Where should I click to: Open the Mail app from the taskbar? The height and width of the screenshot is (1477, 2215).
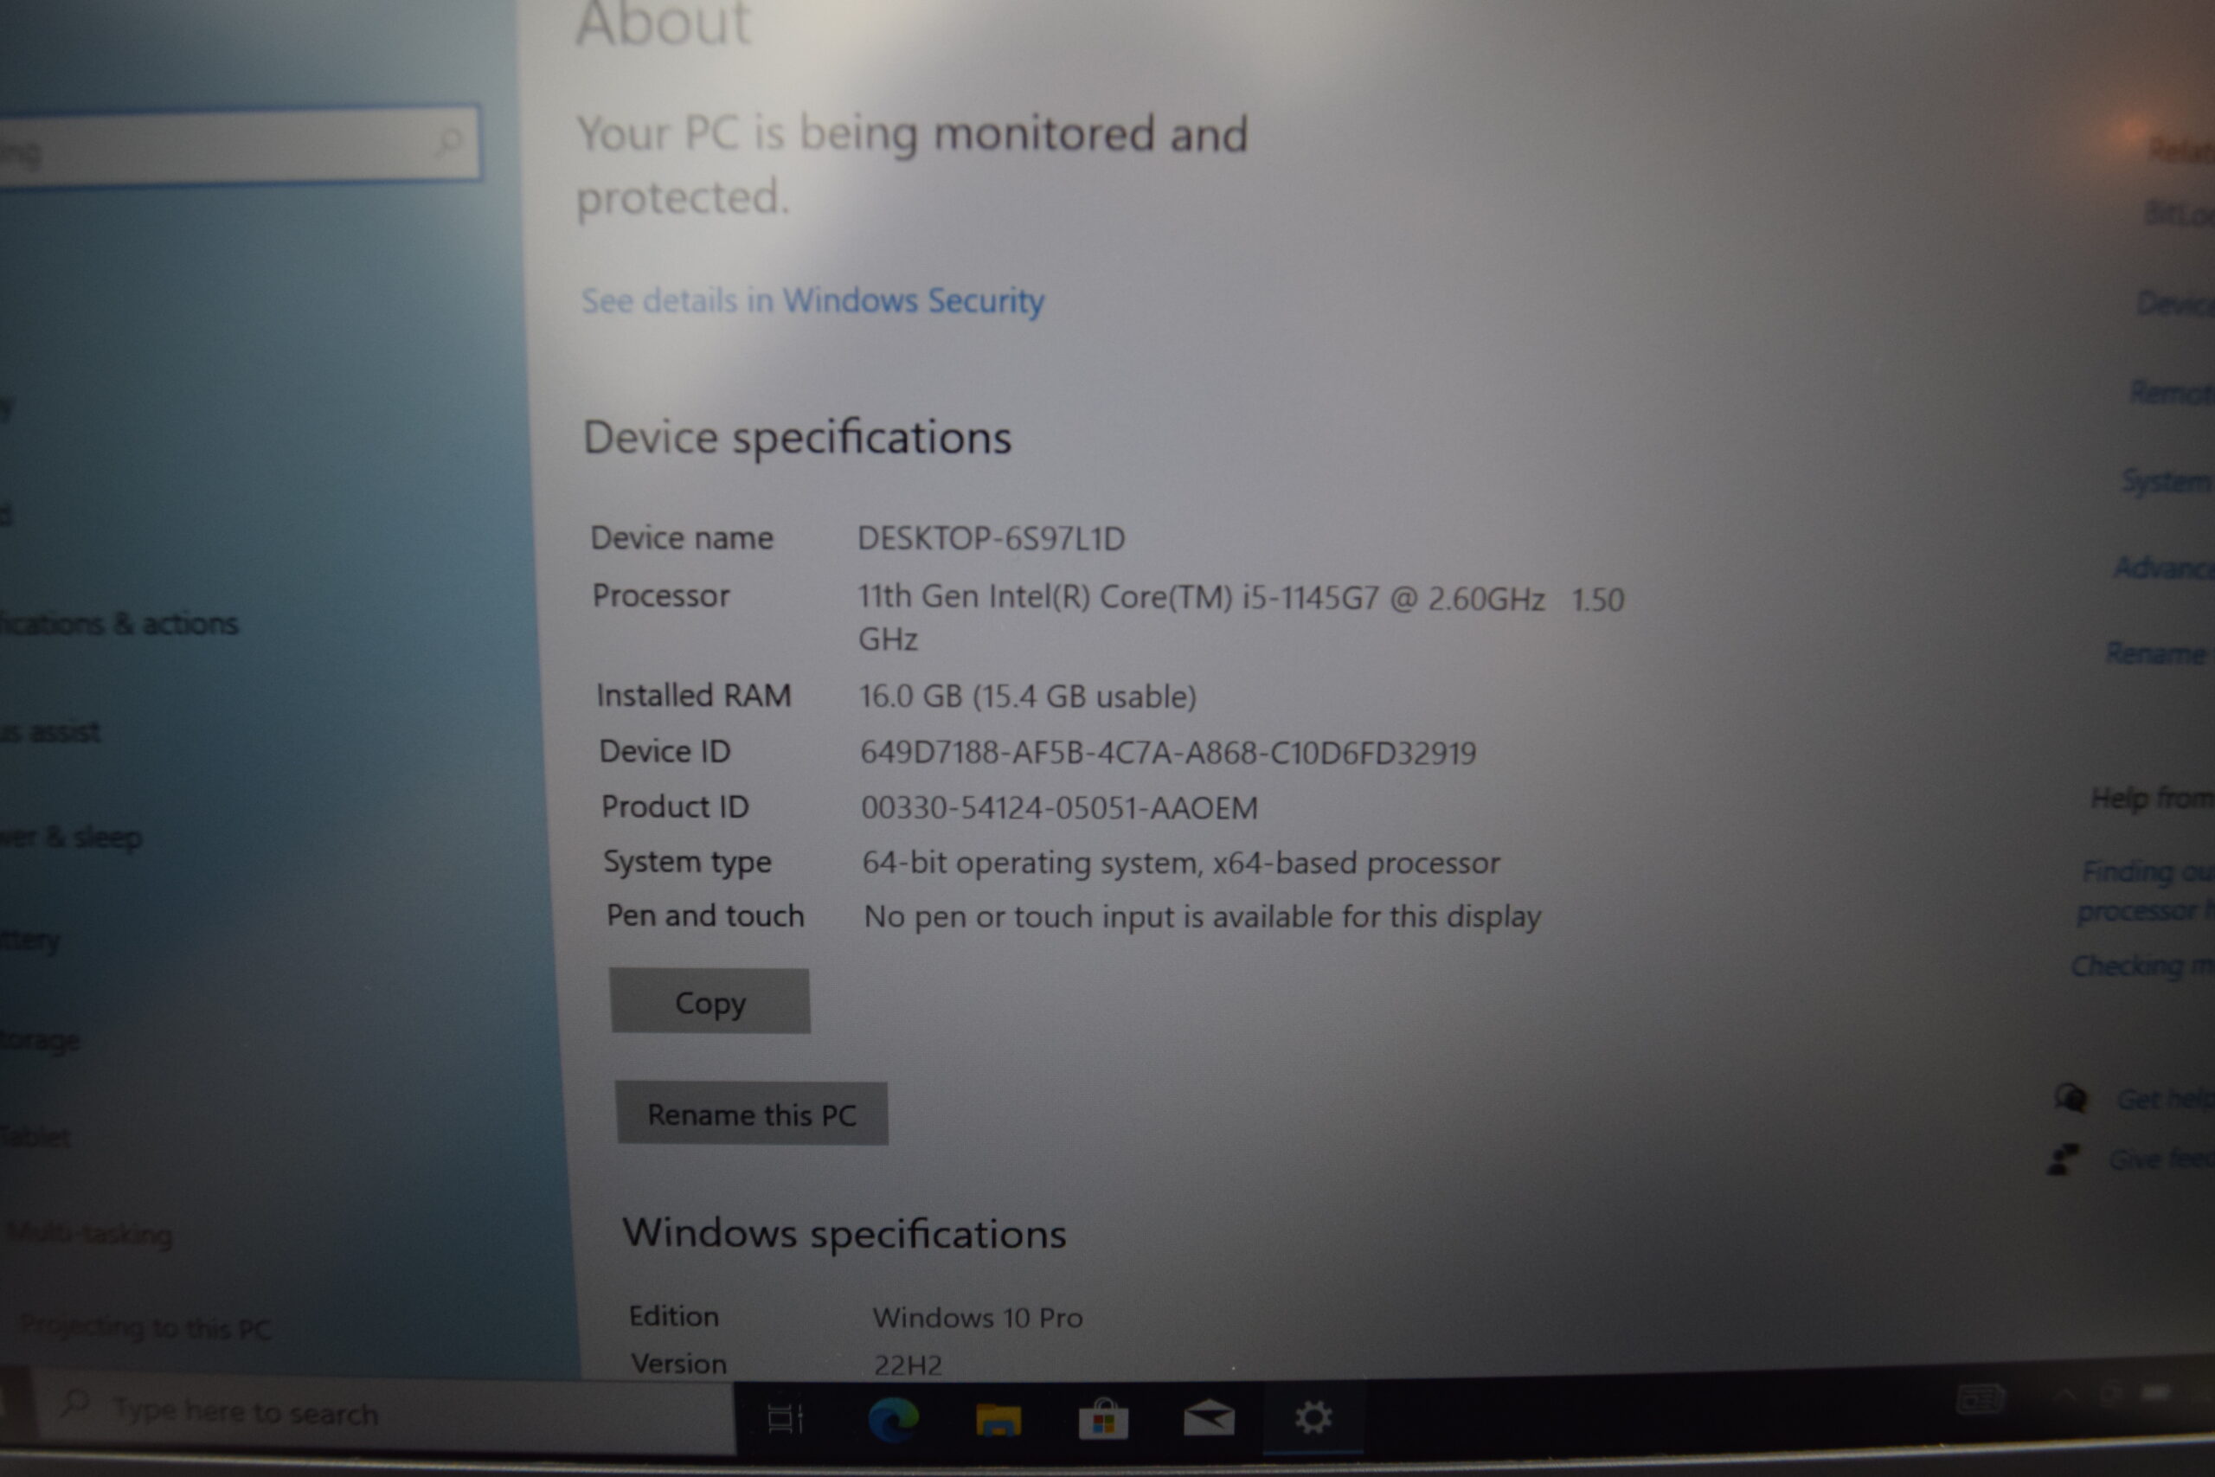[x=1210, y=1417]
